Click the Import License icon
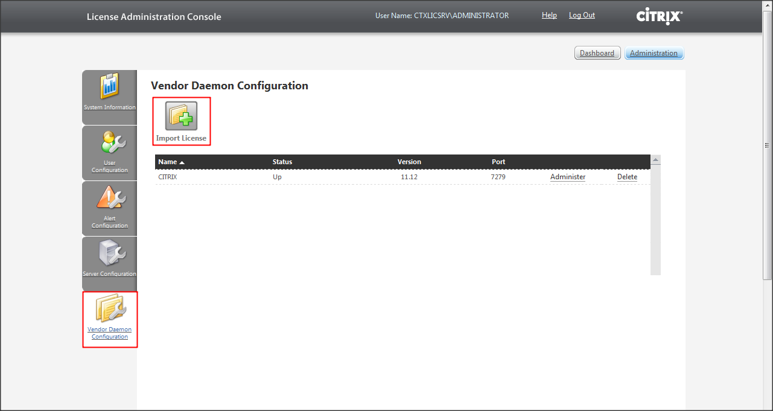The width and height of the screenshot is (773, 411). pyautogui.click(x=181, y=116)
